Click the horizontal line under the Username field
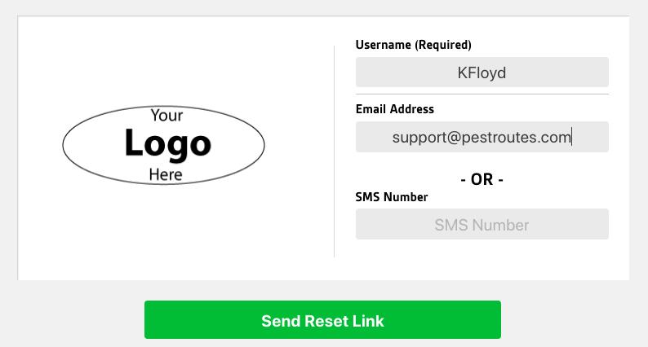Image resolution: width=648 pixels, height=347 pixels. click(482, 94)
